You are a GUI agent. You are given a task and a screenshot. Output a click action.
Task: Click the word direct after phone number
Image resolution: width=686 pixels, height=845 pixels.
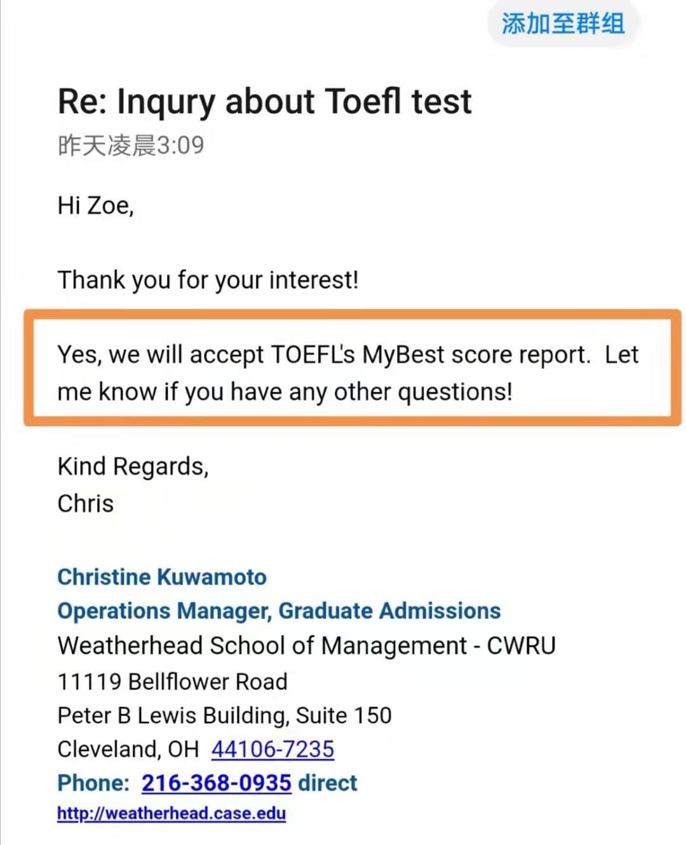click(x=328, y=783)
